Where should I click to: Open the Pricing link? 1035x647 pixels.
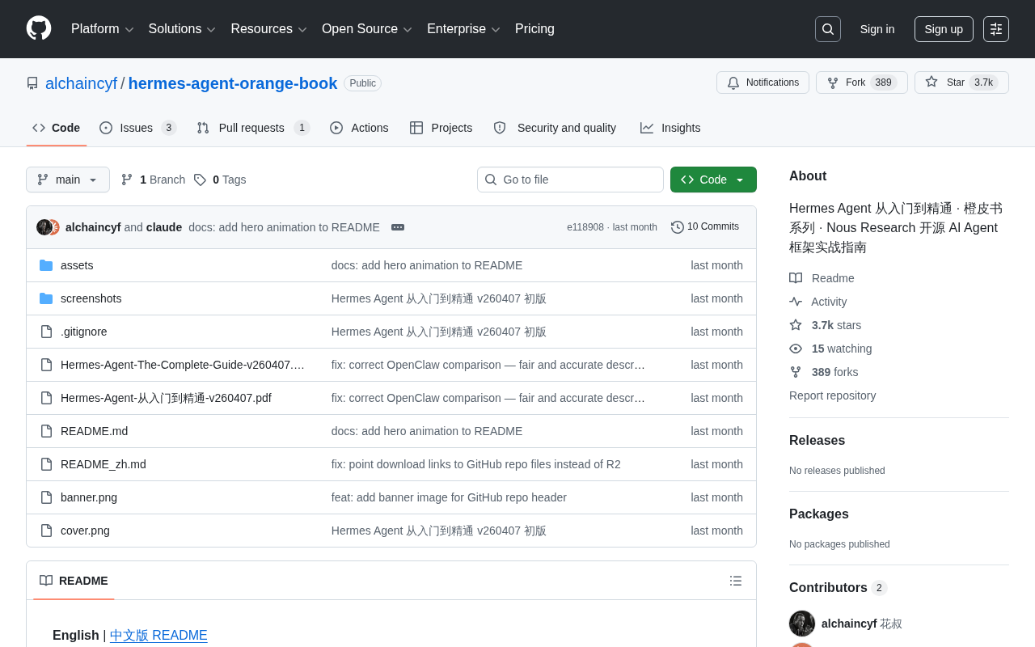point(534,29)
